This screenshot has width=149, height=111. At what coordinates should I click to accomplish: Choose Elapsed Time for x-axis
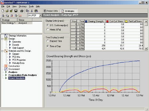[48, 41]
